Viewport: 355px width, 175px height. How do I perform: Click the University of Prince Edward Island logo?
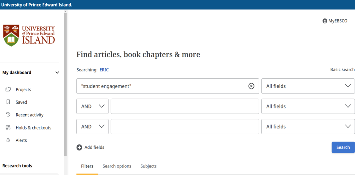click(29, 35)
